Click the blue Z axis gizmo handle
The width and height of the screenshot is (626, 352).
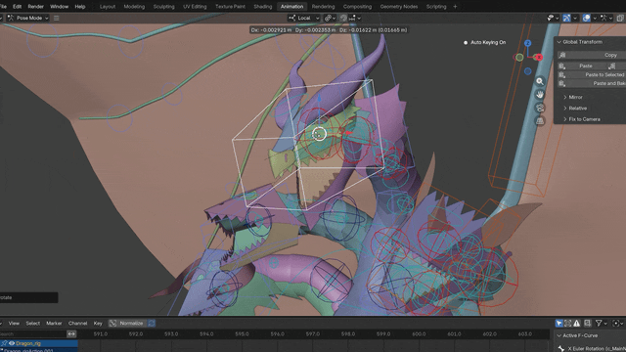527,43
